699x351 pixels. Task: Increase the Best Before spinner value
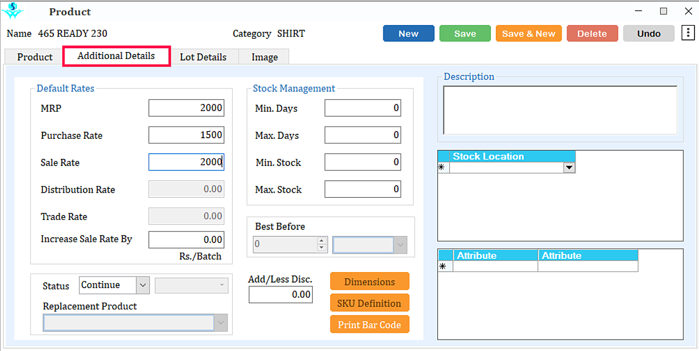click(x=321, y=242)
